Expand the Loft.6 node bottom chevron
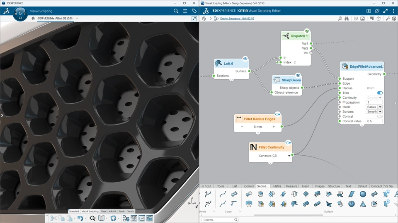The height and width of the screenshot is (223, 398). tap(231, 80)
